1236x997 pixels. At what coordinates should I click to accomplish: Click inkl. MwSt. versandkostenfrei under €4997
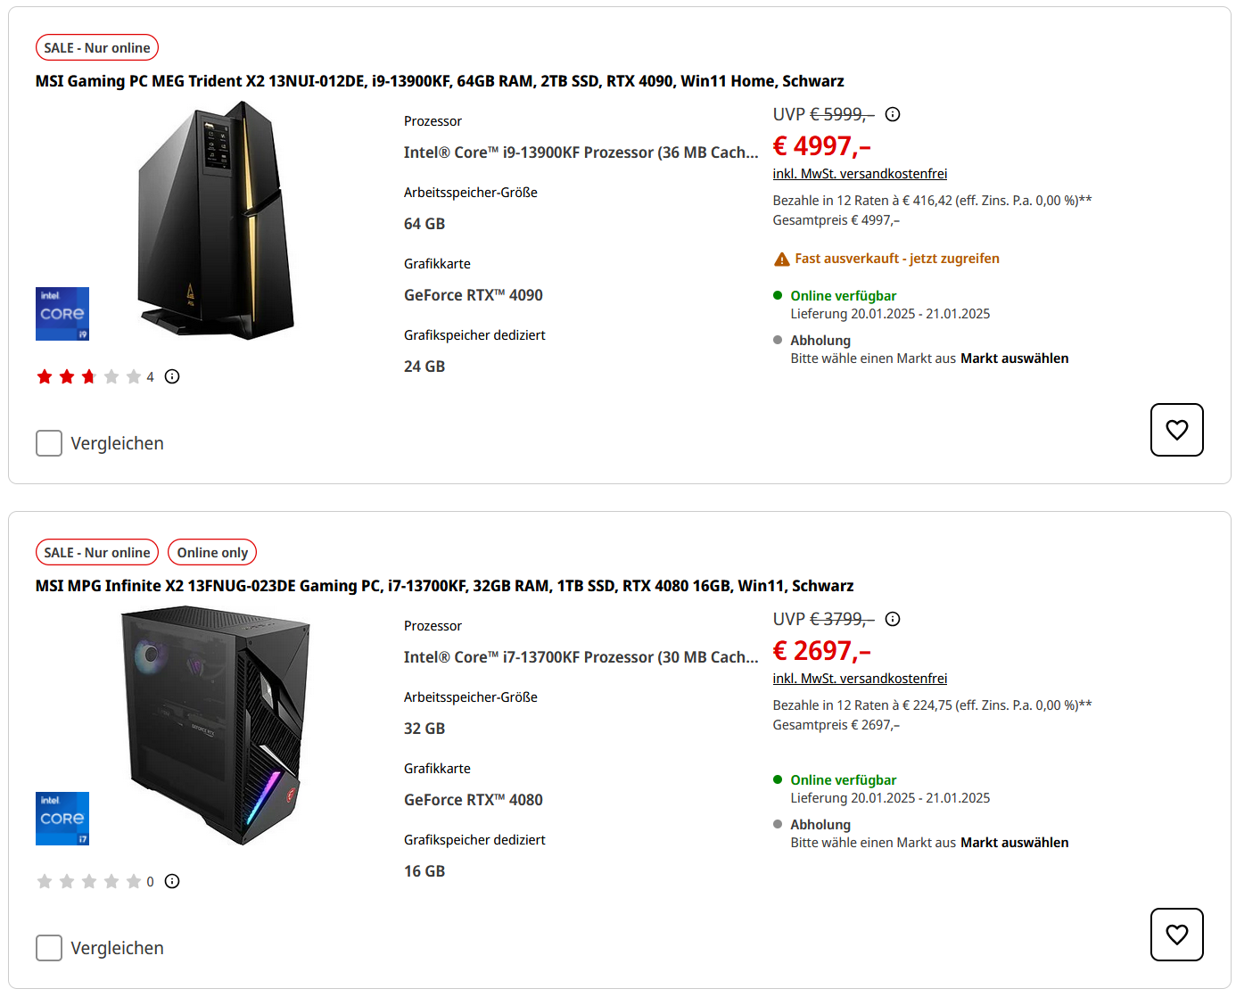pos(860,174)
